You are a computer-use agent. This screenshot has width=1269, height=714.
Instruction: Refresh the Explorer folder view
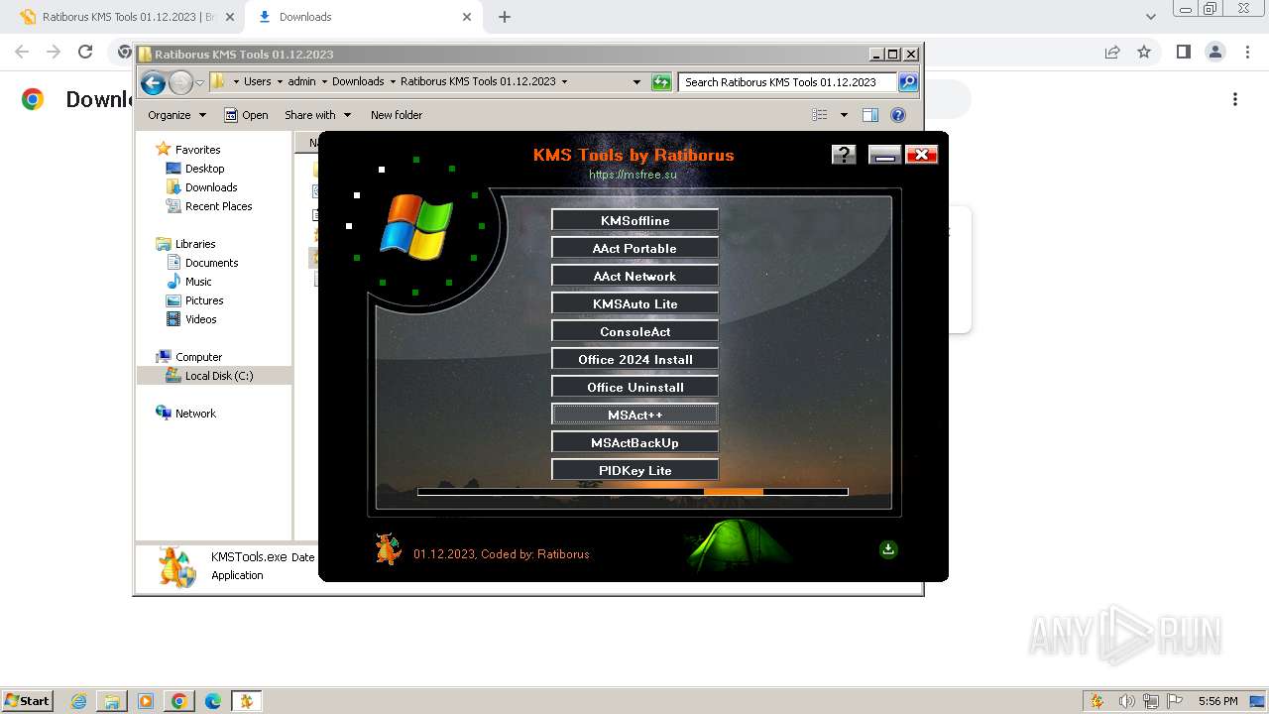[x=661, y=82]
